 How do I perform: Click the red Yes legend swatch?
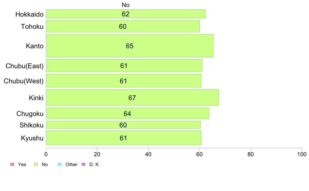(x=12, y=165)
